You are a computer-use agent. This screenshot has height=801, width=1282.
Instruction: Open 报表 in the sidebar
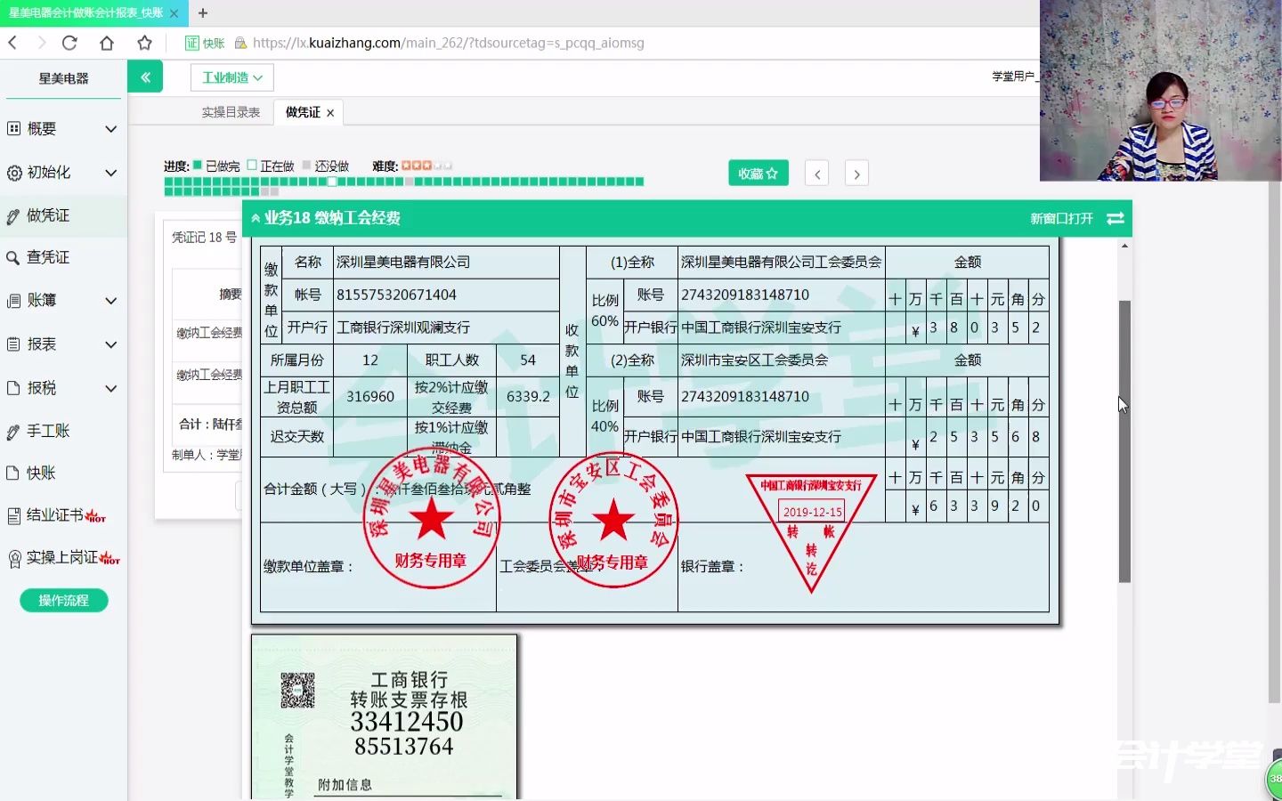click(x=42, y=344)
